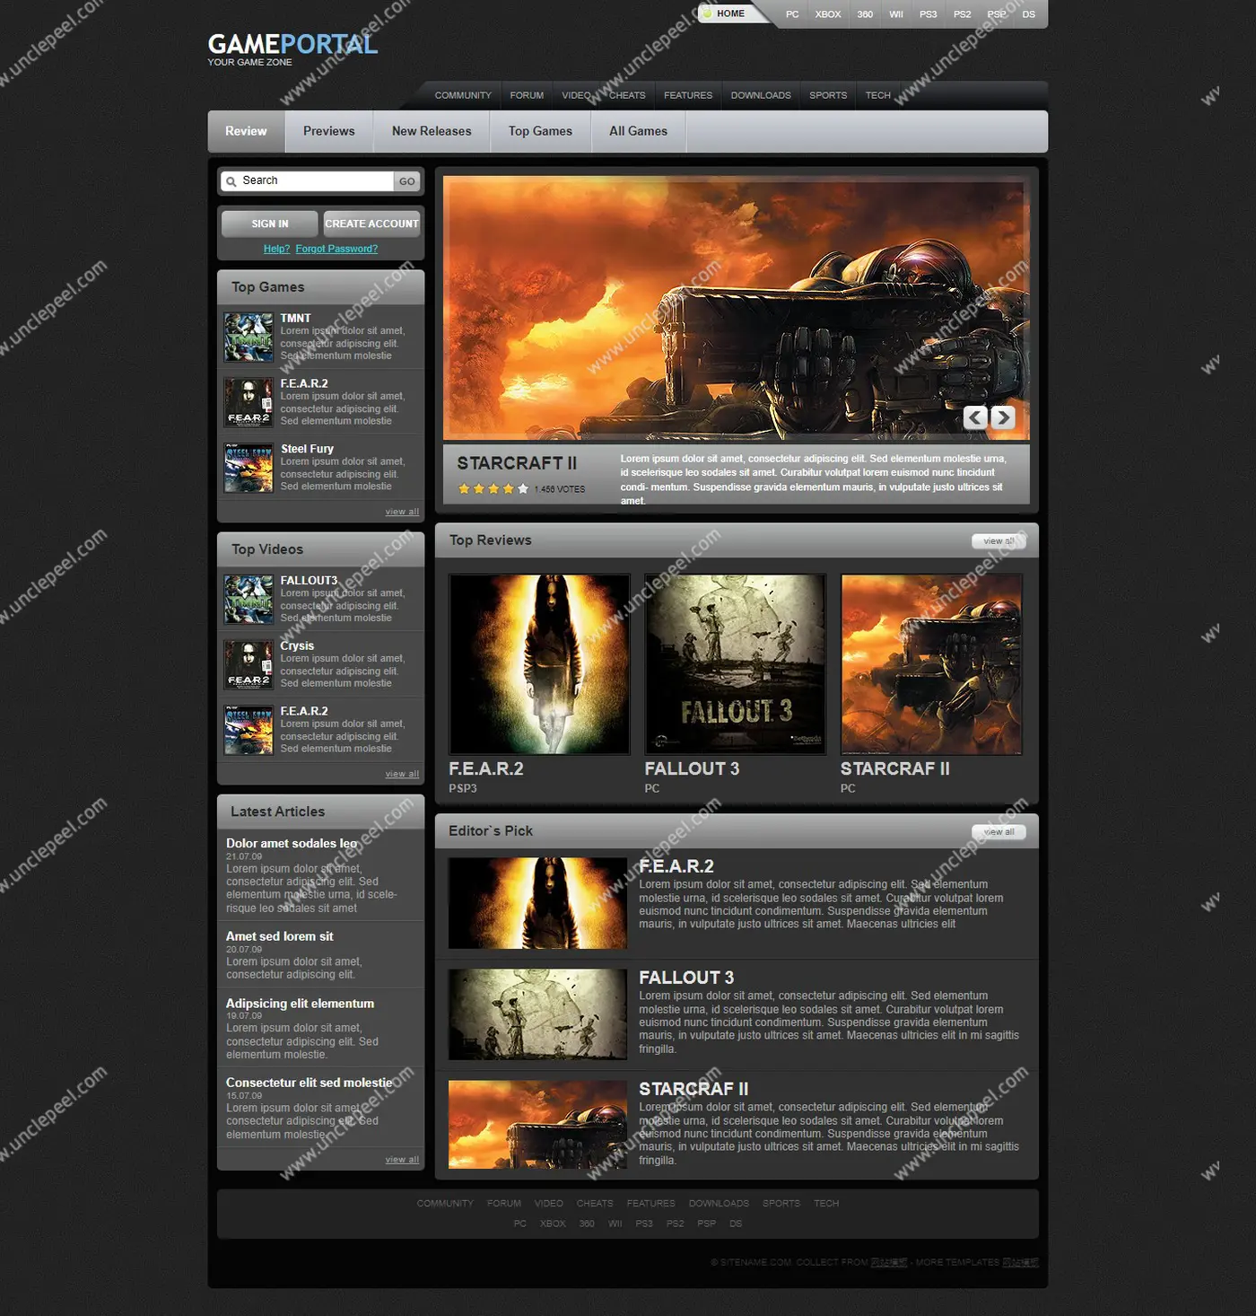Click the Crysis video title
Viewport: 1256px width, 1316px height.
pos(297,645)
